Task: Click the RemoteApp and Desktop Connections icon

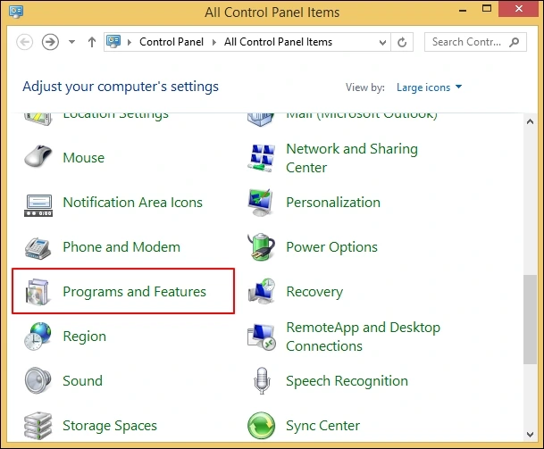Action: pos(262,337)
